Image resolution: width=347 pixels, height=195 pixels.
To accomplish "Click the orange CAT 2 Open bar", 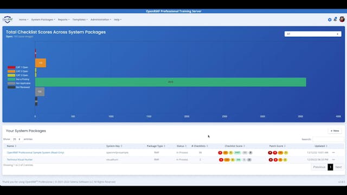I will [41, 63].
